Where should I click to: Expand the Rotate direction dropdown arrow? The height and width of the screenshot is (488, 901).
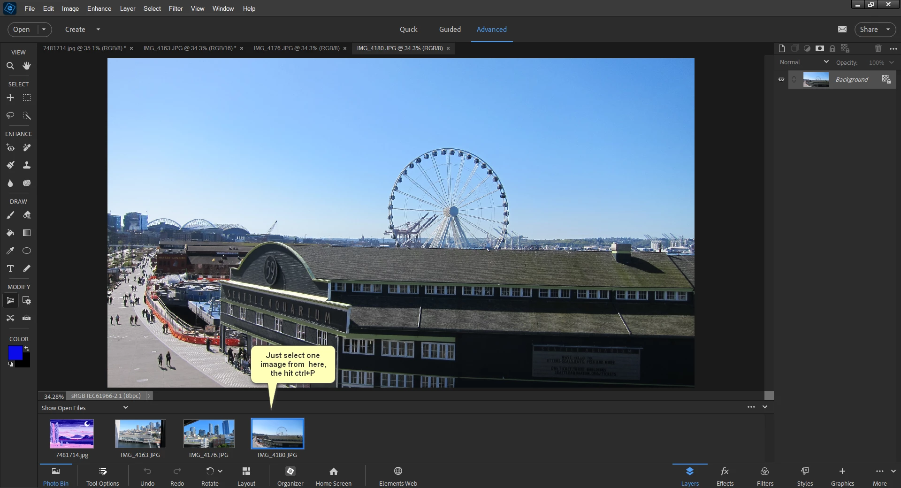[x=220, y=471]
